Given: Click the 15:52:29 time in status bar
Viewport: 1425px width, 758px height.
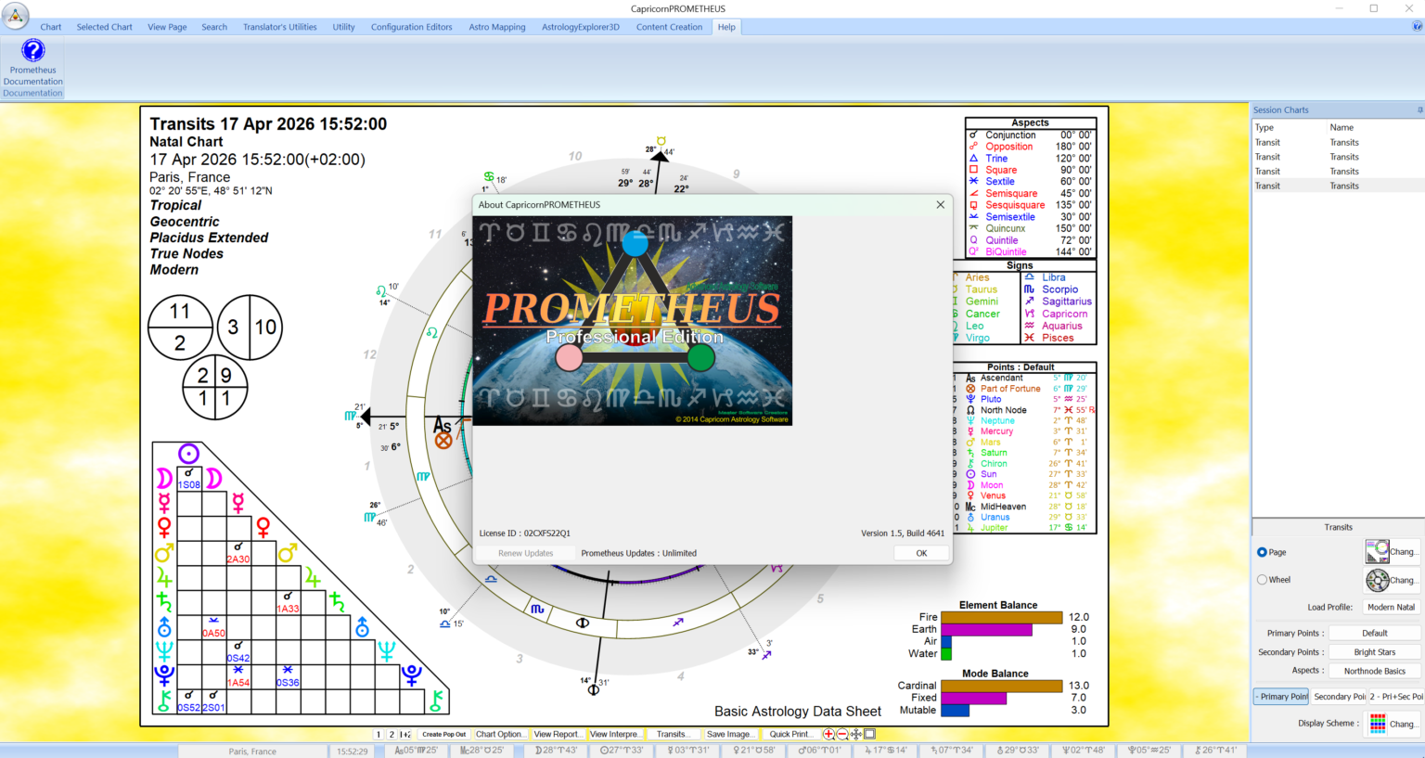Looking at the screenshot, I should coord(353,752).
